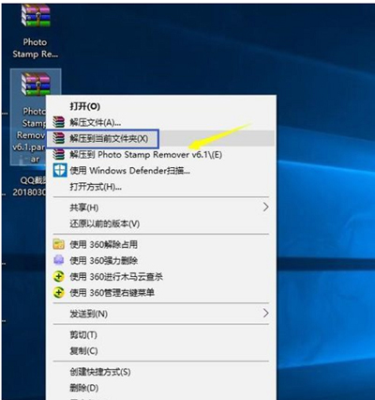Click the 360强力删除 icon
Viewport: 375px width, 400px height.
pyautogui.click(x=58, y=260)
